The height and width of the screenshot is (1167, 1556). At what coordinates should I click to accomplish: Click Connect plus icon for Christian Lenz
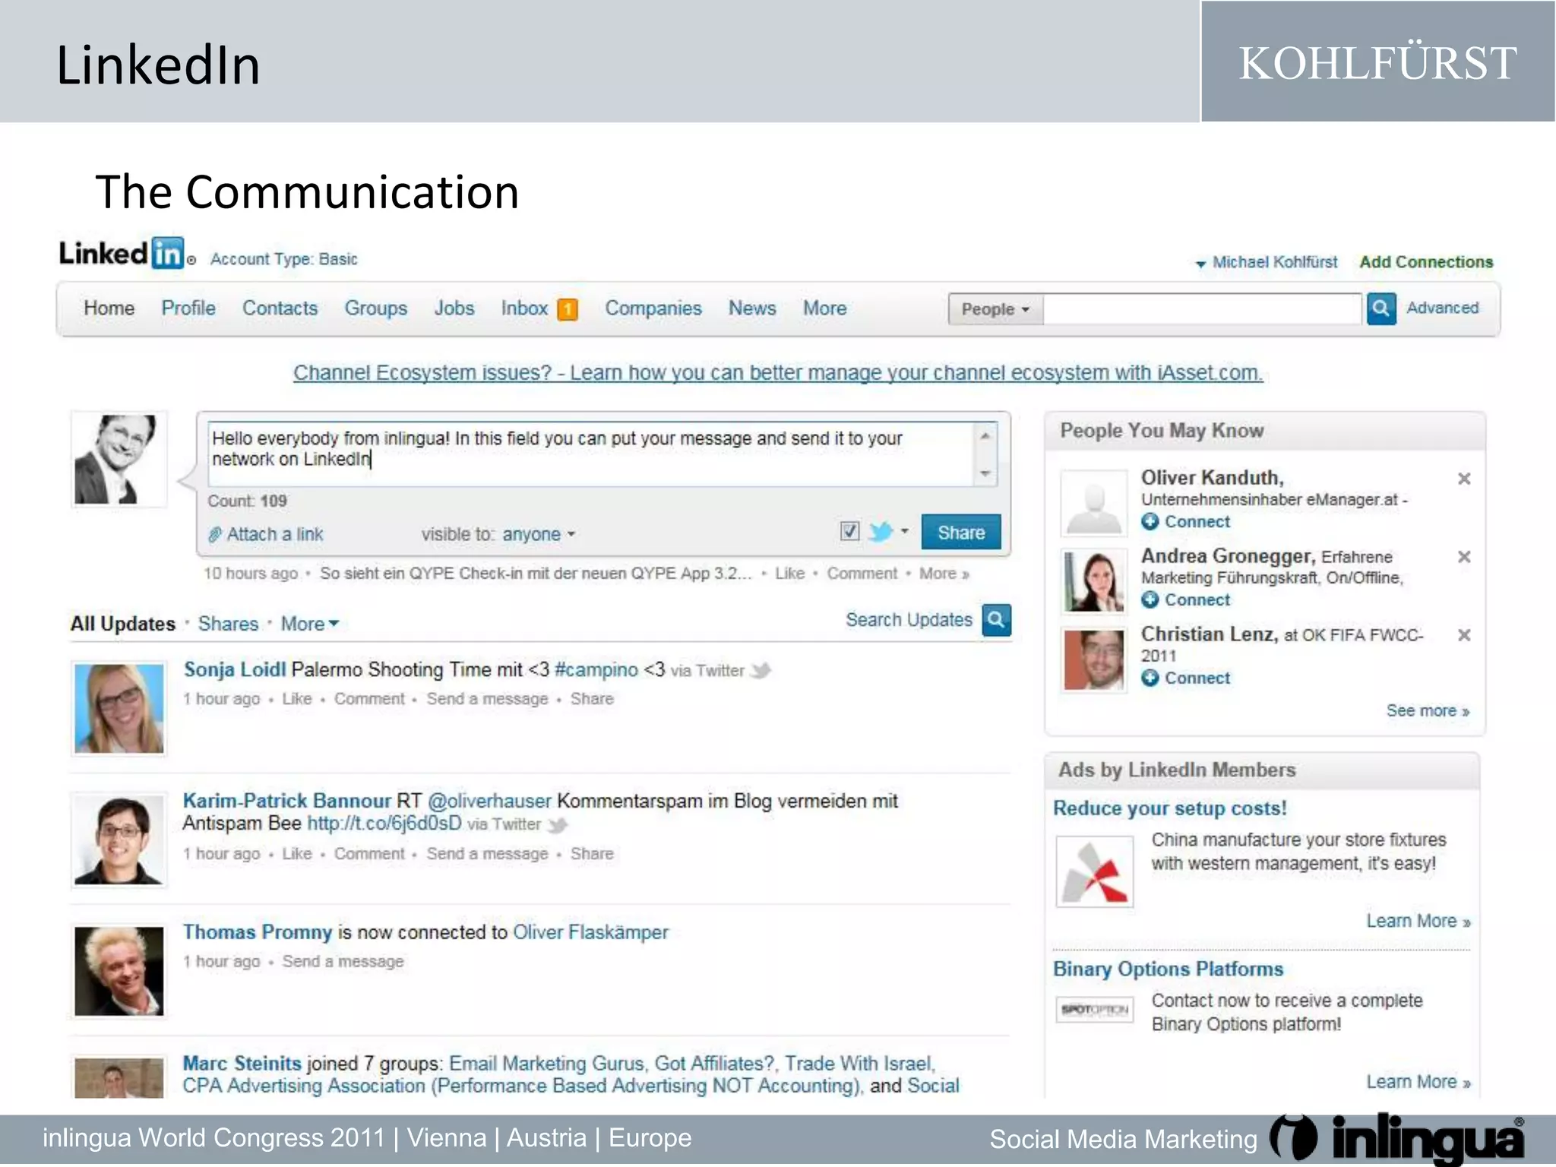[1150, 678]
